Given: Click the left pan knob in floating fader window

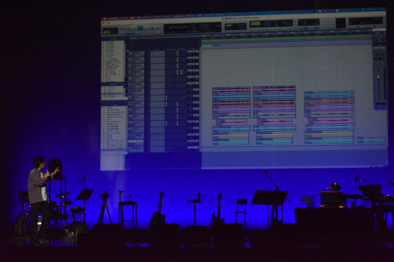Looking at the screenshot, I should coord(376,54).
